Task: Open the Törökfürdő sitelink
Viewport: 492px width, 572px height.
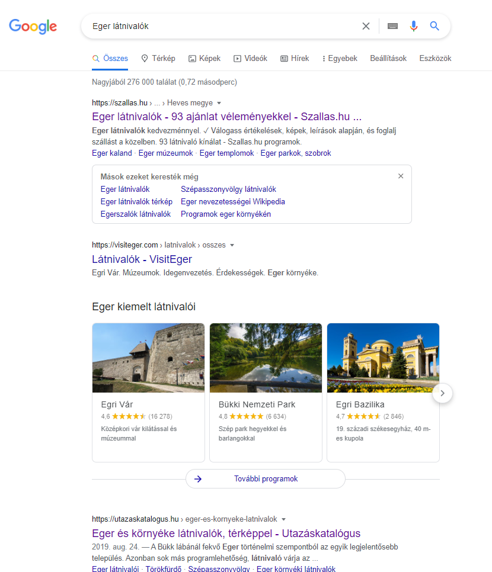Action: 163,568
